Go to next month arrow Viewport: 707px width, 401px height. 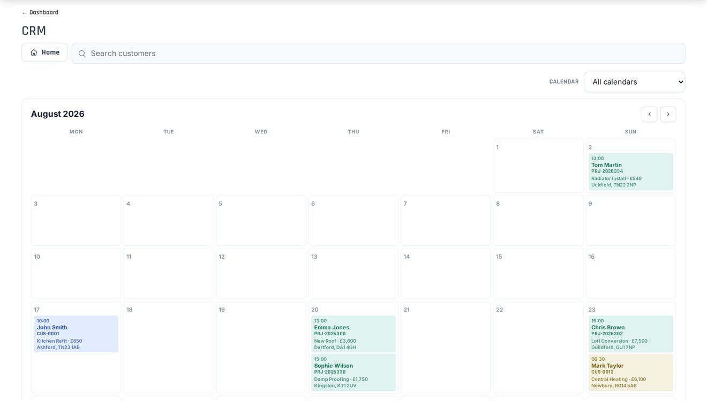click(x=668, y=114)
